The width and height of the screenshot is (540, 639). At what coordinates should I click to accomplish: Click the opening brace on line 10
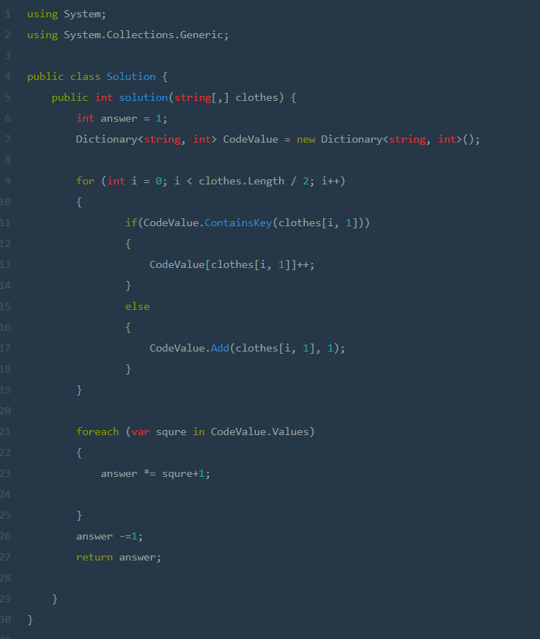point(79,202)
